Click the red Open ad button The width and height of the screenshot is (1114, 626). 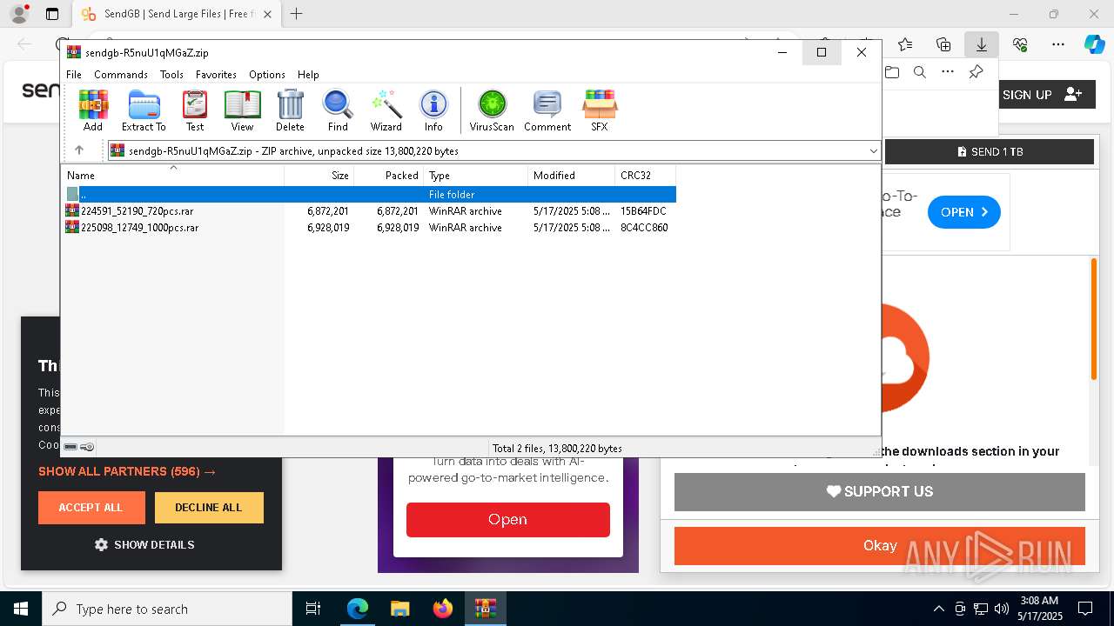point(507,519)
